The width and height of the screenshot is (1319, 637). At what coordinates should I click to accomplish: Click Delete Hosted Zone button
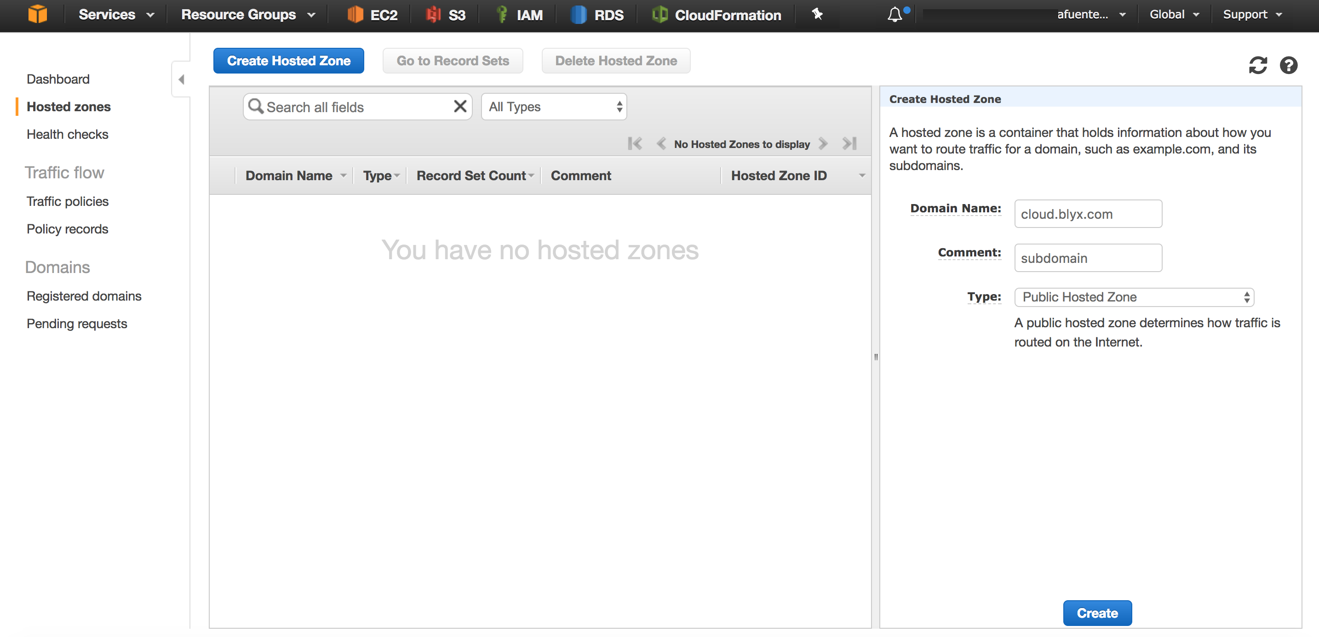coord(616,60)
